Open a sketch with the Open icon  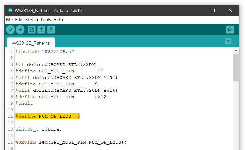[41, 29]
